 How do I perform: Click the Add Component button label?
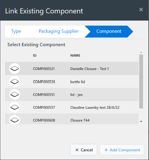125,150
